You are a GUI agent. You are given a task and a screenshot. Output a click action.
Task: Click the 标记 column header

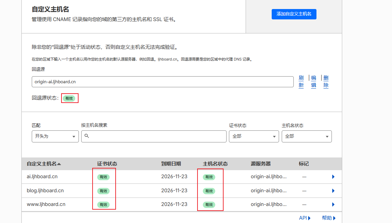(304, 164)
